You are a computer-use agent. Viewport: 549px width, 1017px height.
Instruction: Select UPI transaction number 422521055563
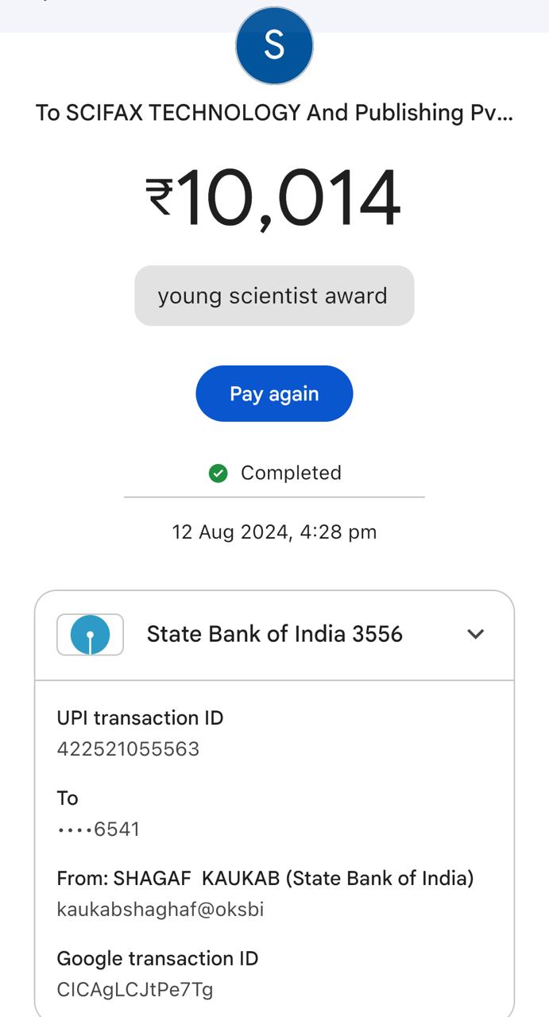pyautogui.click(x=128, y=749)
